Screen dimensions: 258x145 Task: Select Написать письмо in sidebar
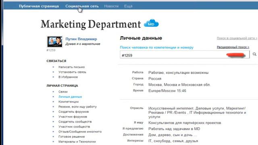pos(72,67)
